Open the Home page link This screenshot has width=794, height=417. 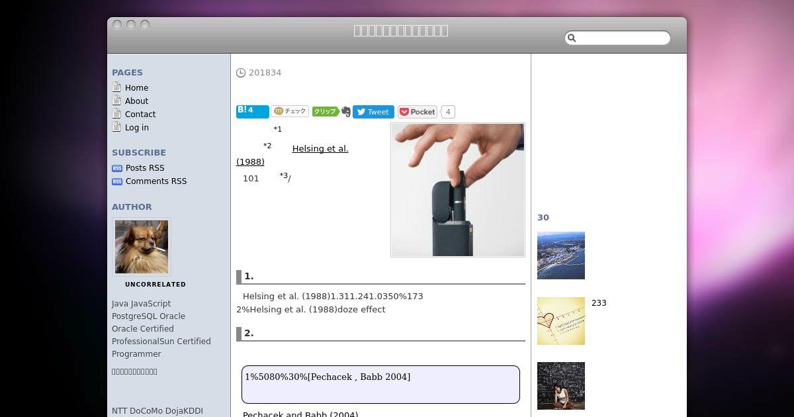136,88
